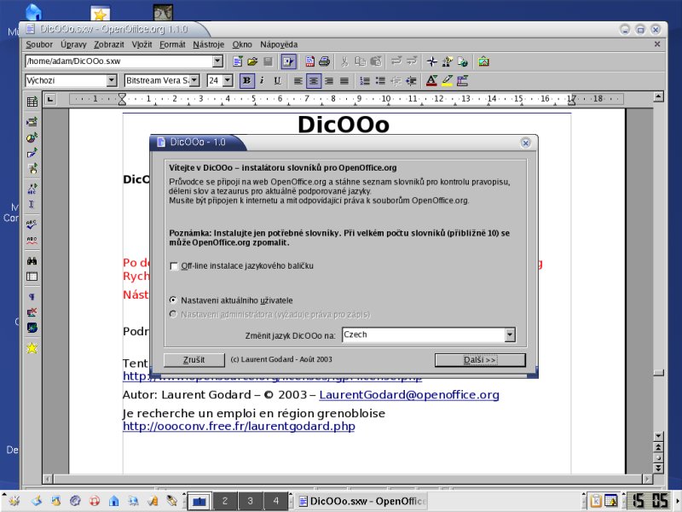Click the Další >> button to continue
The image size is (682, 512).
(480, 360)
